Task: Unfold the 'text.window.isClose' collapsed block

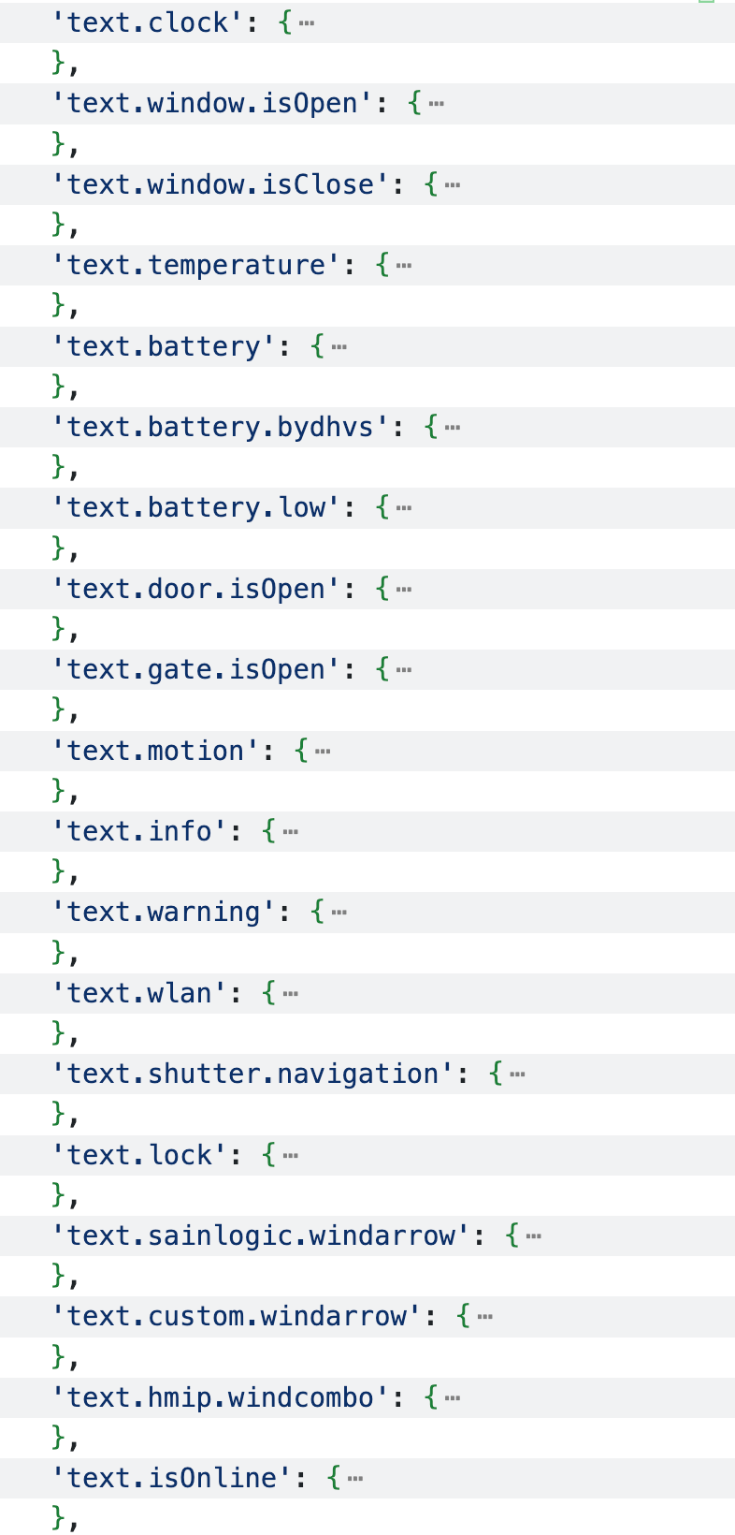Action: (453, 185)
